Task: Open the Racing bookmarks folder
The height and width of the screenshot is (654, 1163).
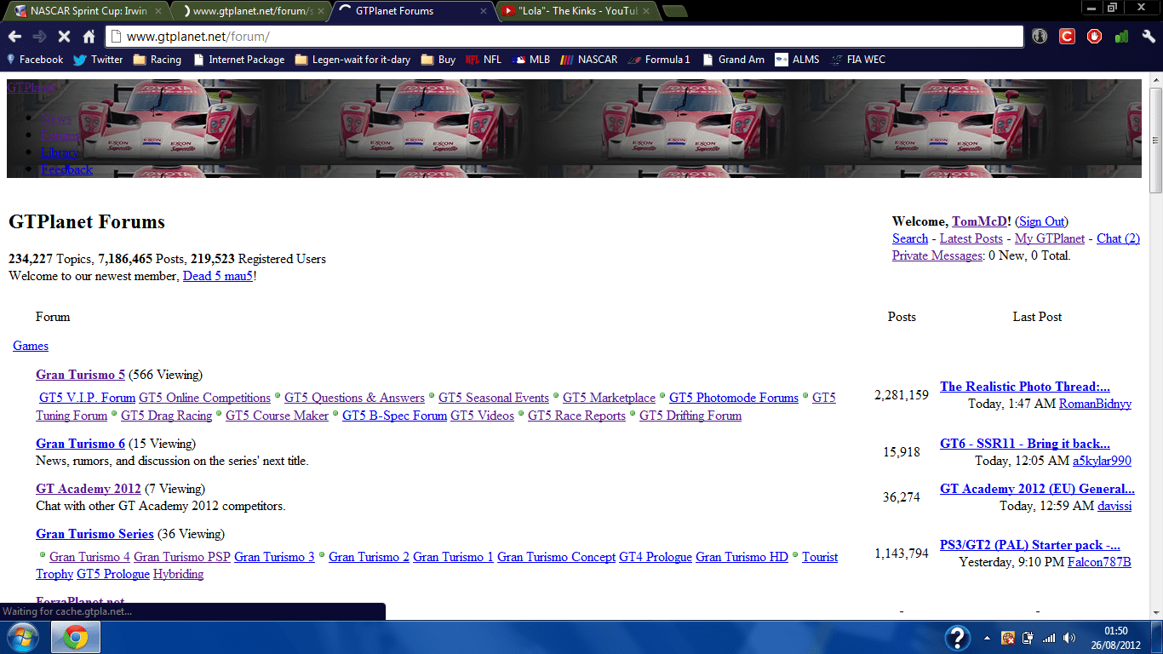Action: point(158,60)
